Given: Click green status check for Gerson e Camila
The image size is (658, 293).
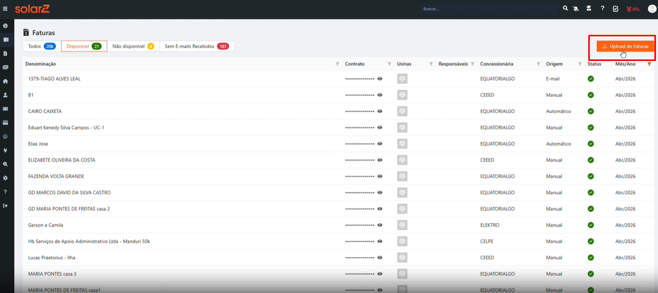Looking at the screenshot, I should (591, 225).
